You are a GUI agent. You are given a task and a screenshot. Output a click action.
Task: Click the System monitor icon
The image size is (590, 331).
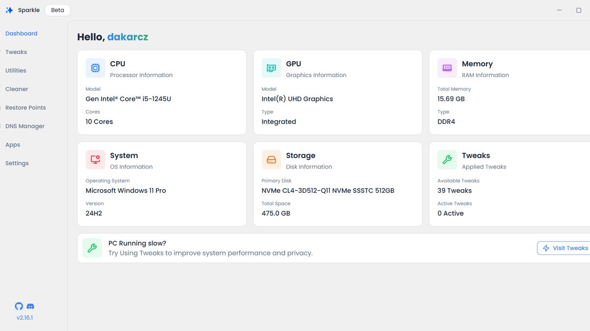(x=95, y=160)
